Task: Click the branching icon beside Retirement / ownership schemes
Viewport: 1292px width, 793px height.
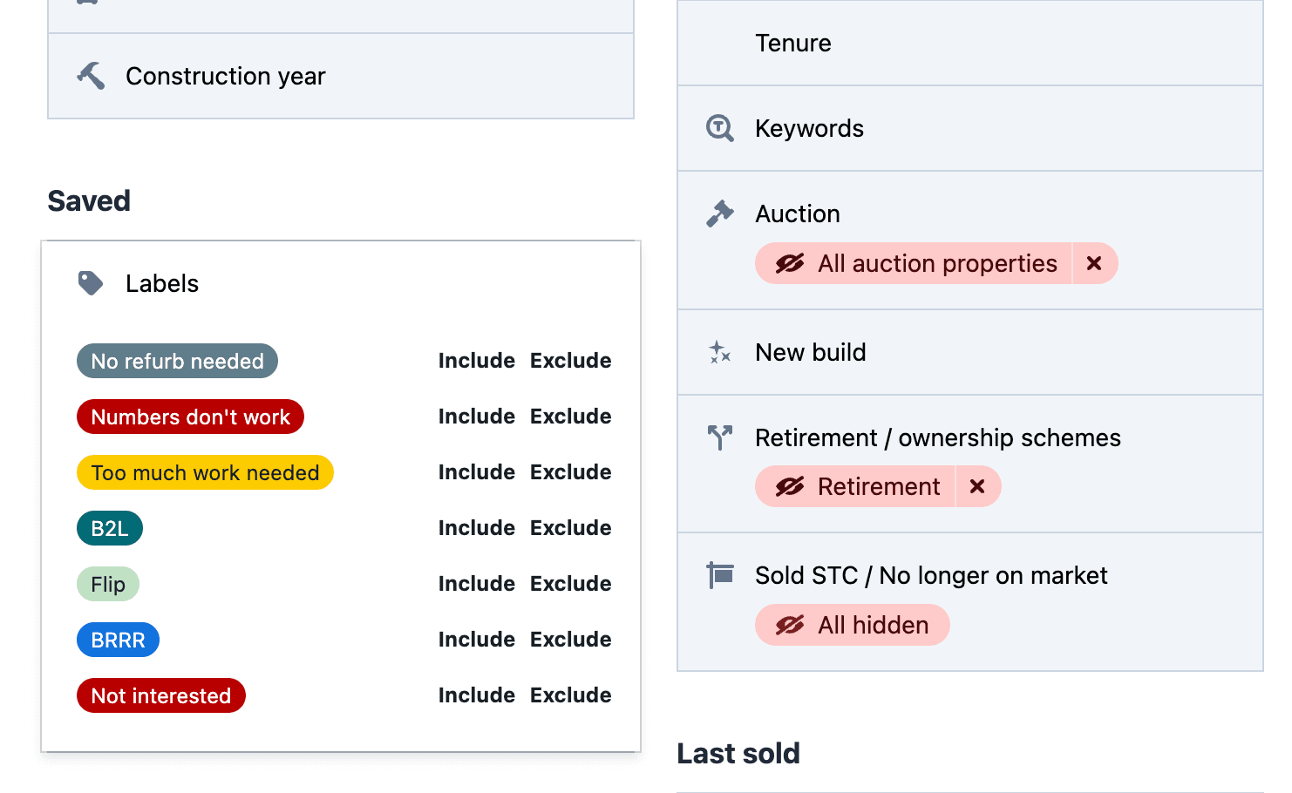Action: click(x=719, y=437)
